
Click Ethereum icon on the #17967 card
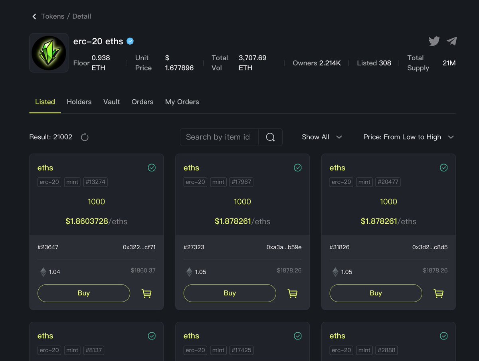(189, 272)
